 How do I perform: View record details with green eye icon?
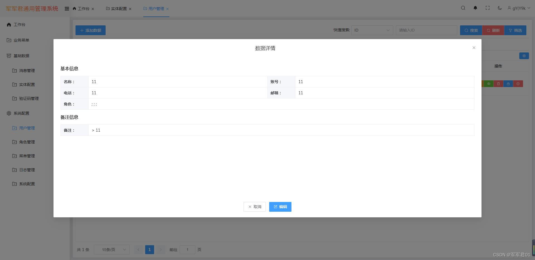coord(488,83)
